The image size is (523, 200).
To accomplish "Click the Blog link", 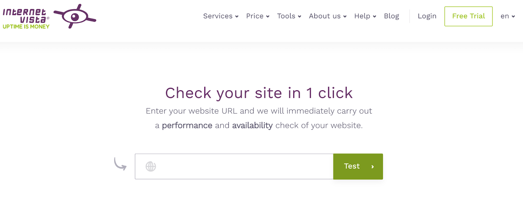I will click(x=391, y=16).
